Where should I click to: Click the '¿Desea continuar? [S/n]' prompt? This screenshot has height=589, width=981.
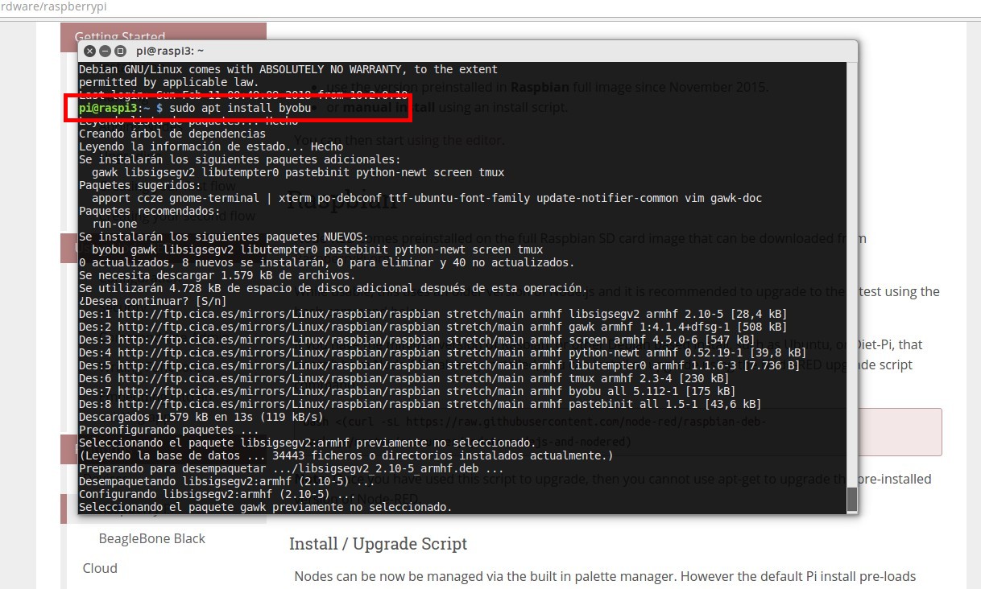[x=153, y=301]
